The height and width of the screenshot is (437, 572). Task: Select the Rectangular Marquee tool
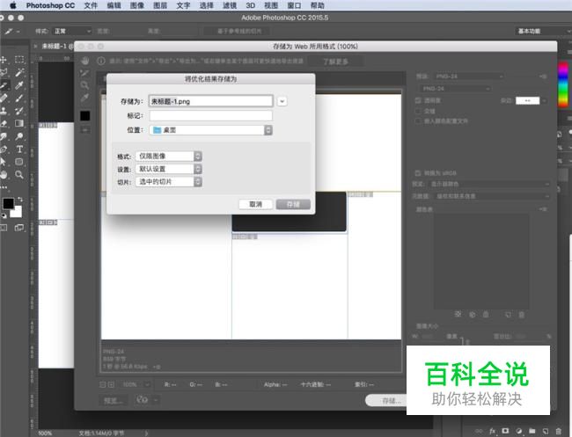pos(19,60)
